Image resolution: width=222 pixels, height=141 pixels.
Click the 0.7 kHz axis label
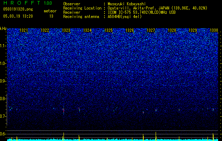tap(3, 116)
